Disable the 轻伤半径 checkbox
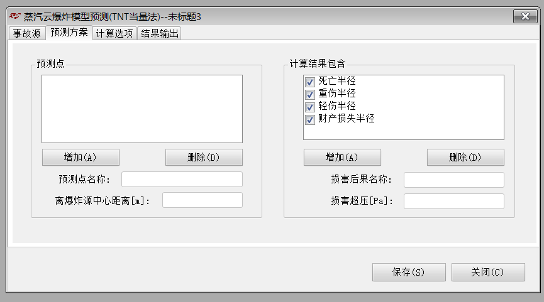The height and width of the screenshot is (302, 544). pos(309,107)
